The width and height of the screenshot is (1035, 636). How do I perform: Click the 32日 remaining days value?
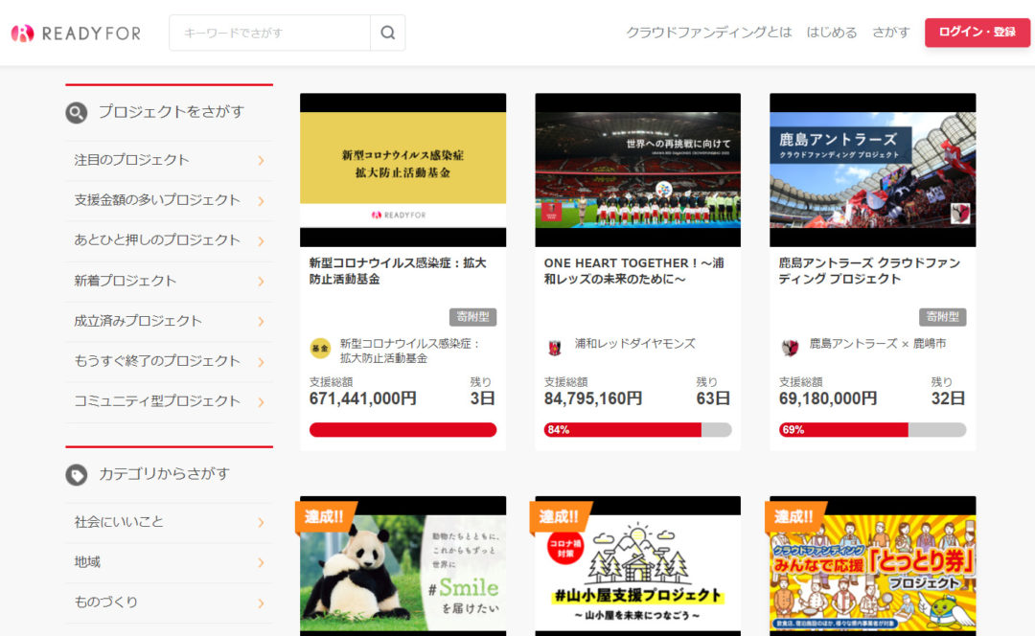(x=948, y=398)
